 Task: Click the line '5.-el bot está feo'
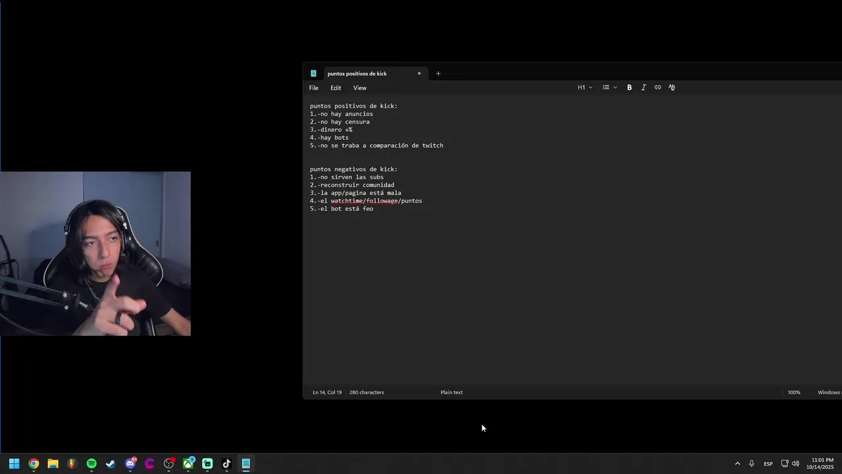pos(341,209)
